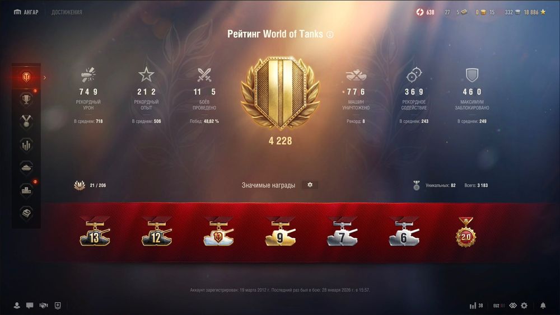
Task: Open the notifications bell
Action: 543,305
